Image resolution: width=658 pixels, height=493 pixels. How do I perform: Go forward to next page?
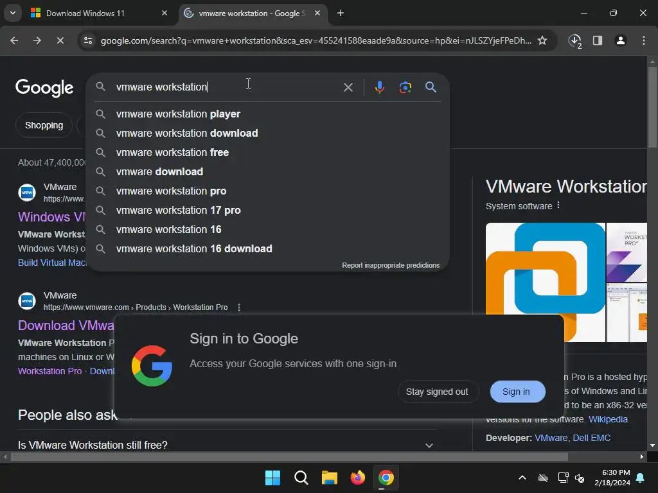click(x=37, y=40)
